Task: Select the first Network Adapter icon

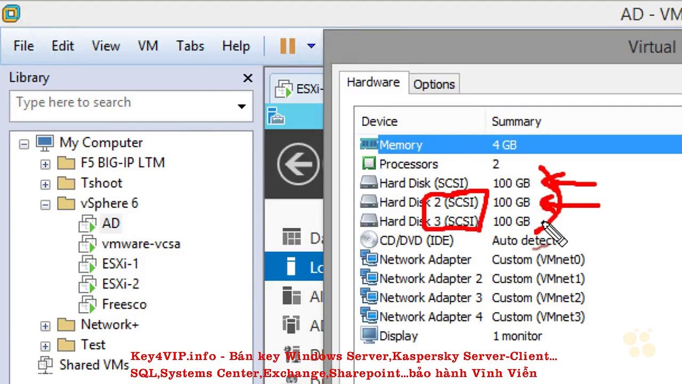Action: pos(369,259)
